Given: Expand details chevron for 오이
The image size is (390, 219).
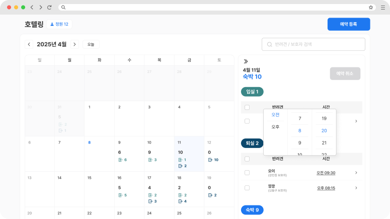Looking at the screenshot, I should (x=356, y=173).
